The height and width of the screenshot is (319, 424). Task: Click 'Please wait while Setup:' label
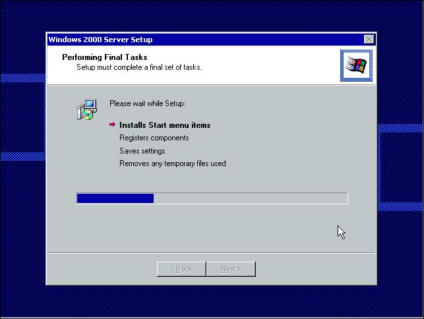[x=147, y=103]
